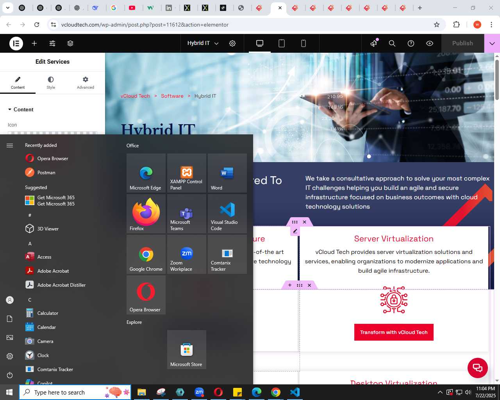Open the Visual Studio Code tile
Image resolution: width=500 pixels, height=400 pixels.
(x=227, y=214)
